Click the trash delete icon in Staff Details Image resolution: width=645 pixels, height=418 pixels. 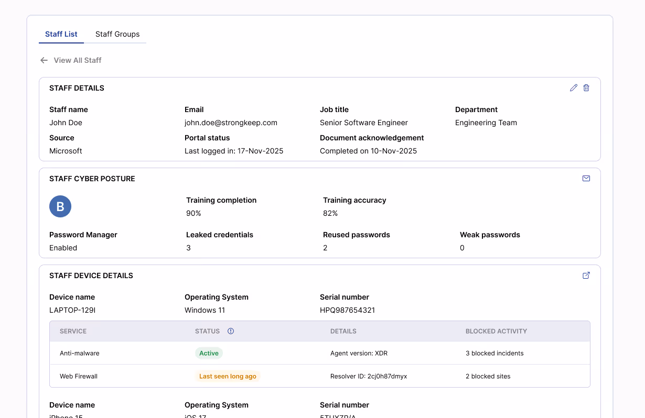(586, 88)
